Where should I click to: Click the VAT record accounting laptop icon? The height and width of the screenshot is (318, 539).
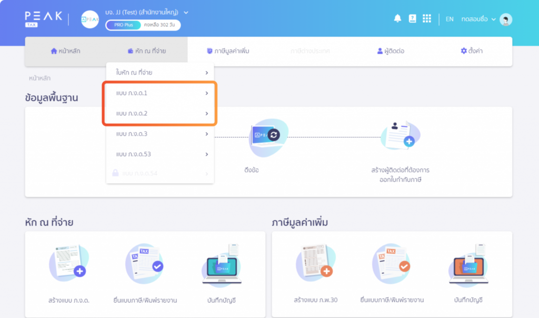tap(471, 263)
